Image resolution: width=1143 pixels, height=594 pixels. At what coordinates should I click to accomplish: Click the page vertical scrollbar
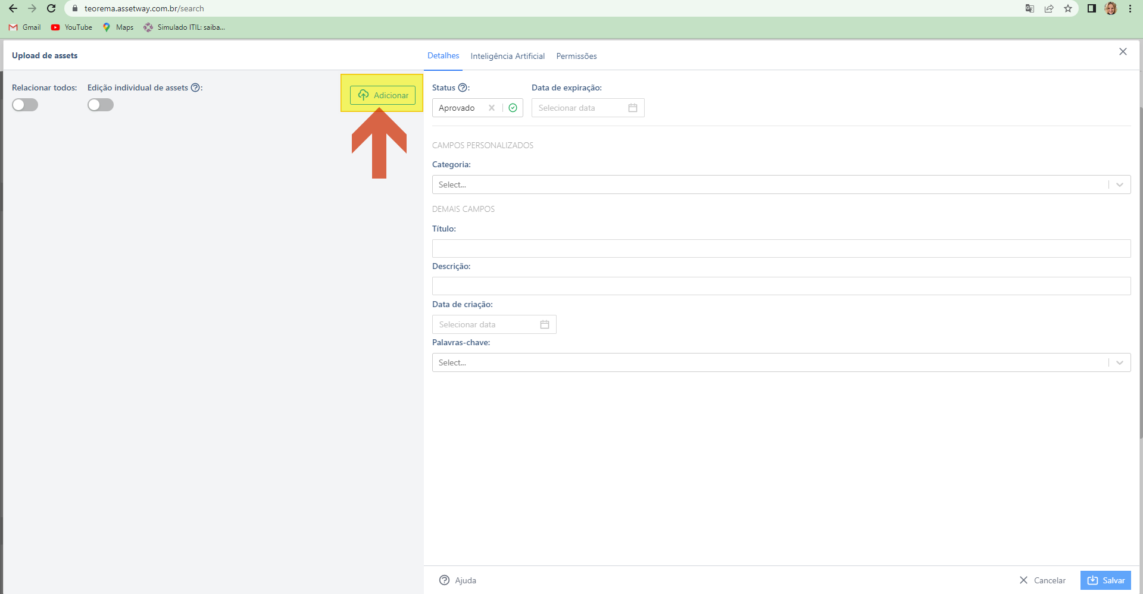pyautogui.click(x=1141, y=274)
